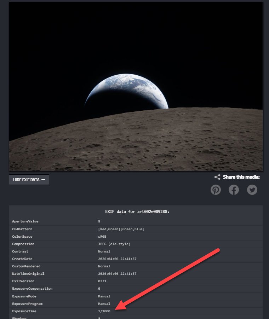Image resolution: width=269 pixels, height=319 pixels.
Task: Select the EXIF data for art002e009288 heading
Action: [x=137, y=211]
